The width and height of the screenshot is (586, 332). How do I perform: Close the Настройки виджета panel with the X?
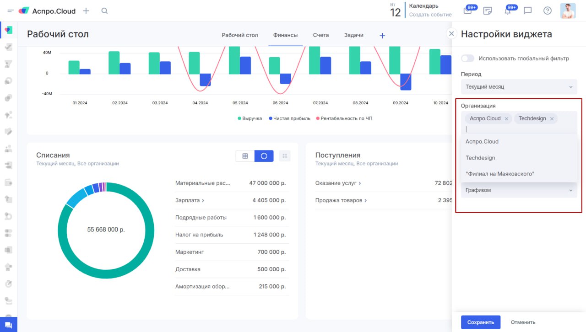click(x=451, y=33)
